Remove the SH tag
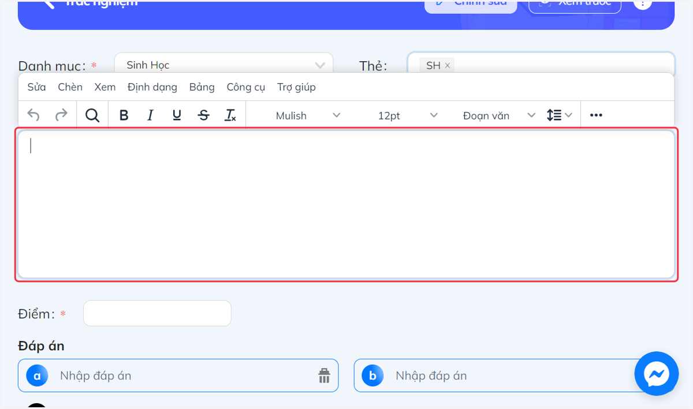This screenshot has width=693, height=409. pyautogui.click(x=447, y=66)
